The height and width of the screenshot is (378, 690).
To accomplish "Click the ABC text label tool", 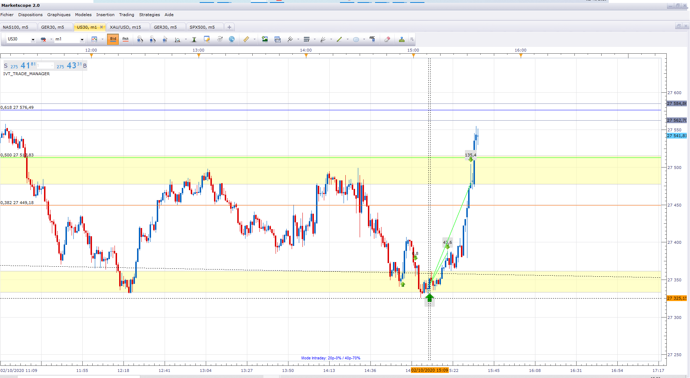I will coord(372,39).
